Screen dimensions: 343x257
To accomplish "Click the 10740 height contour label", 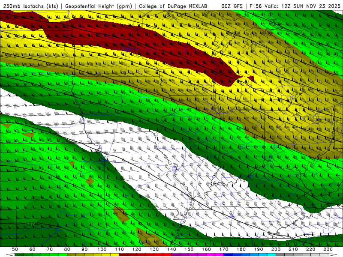I will click(33, 224).
